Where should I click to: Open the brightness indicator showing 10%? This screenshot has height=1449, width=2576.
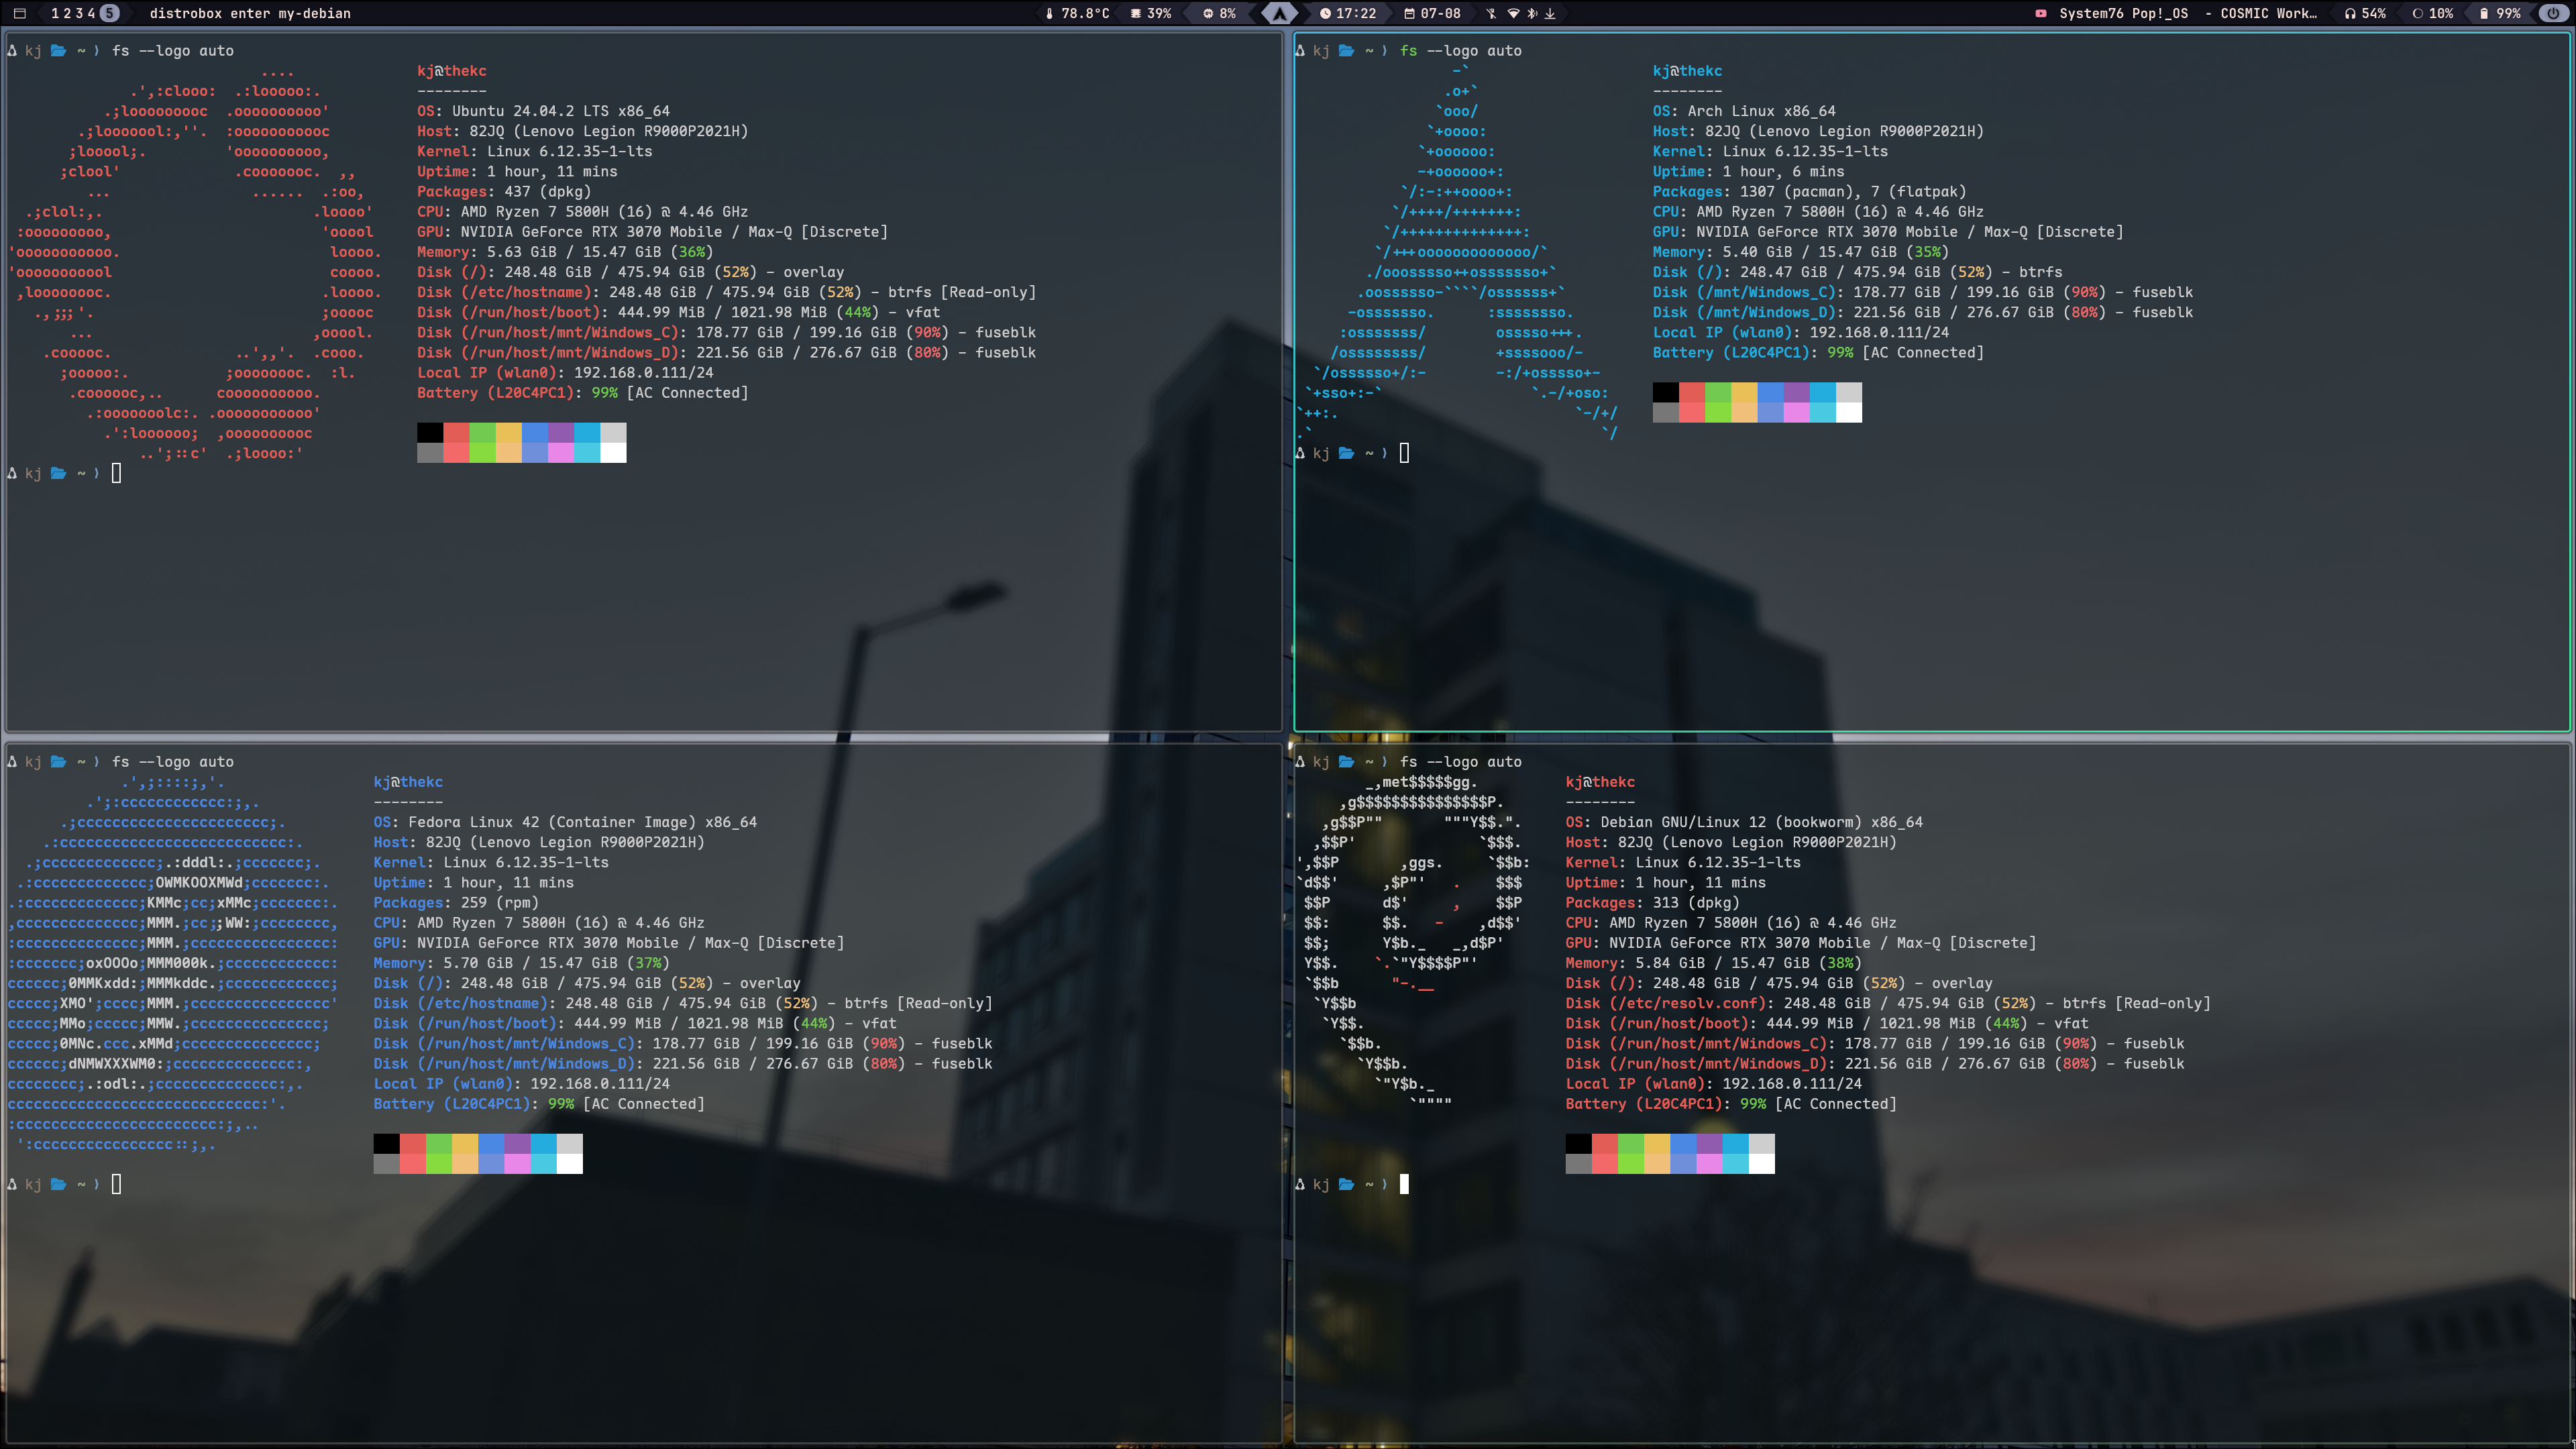click(x=2433, y=13)
